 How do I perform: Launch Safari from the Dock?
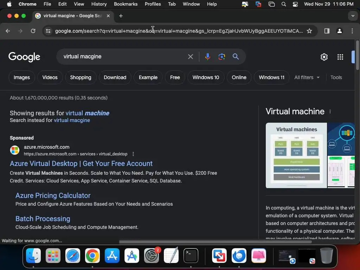[73, 255]
